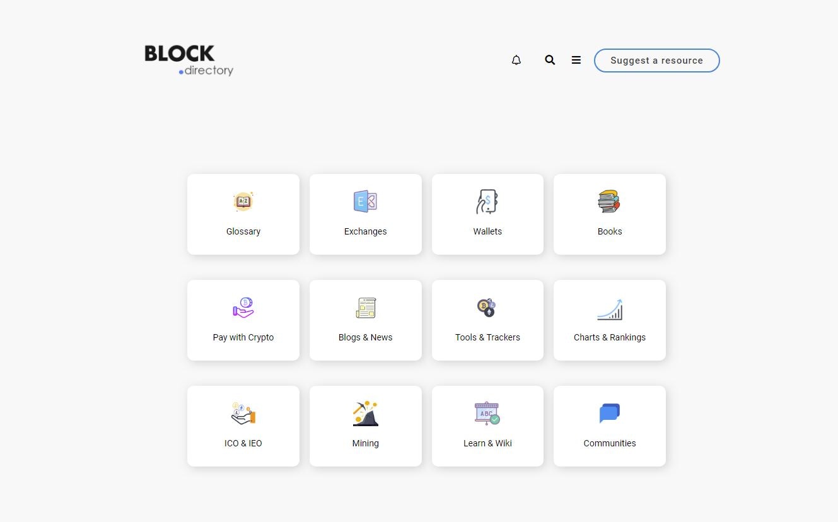838x522 pixels.
Task: Open the Glossary category icon
Action: [x=243, y=201]
